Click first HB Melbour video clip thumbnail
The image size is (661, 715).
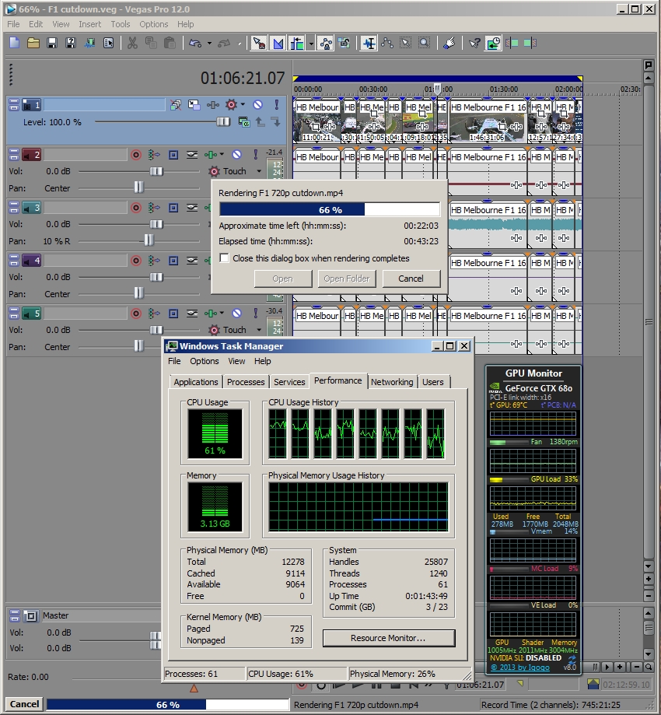[x=317, y=122]
